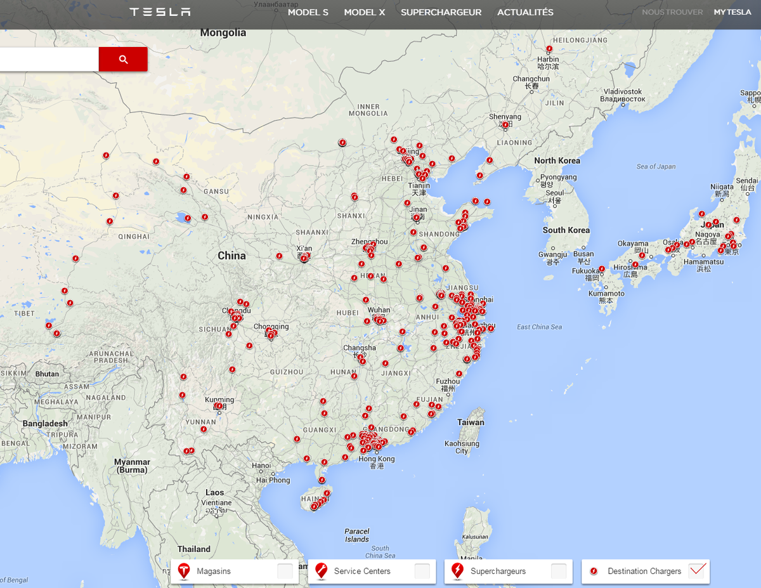Click the Taiwan map label
Viewport: 761px width, 588px height.
pyautogui.click(x=471, y=422)
